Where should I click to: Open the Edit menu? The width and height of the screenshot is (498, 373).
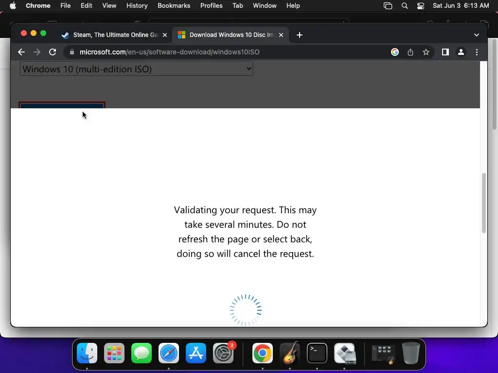tap(86, 6)
